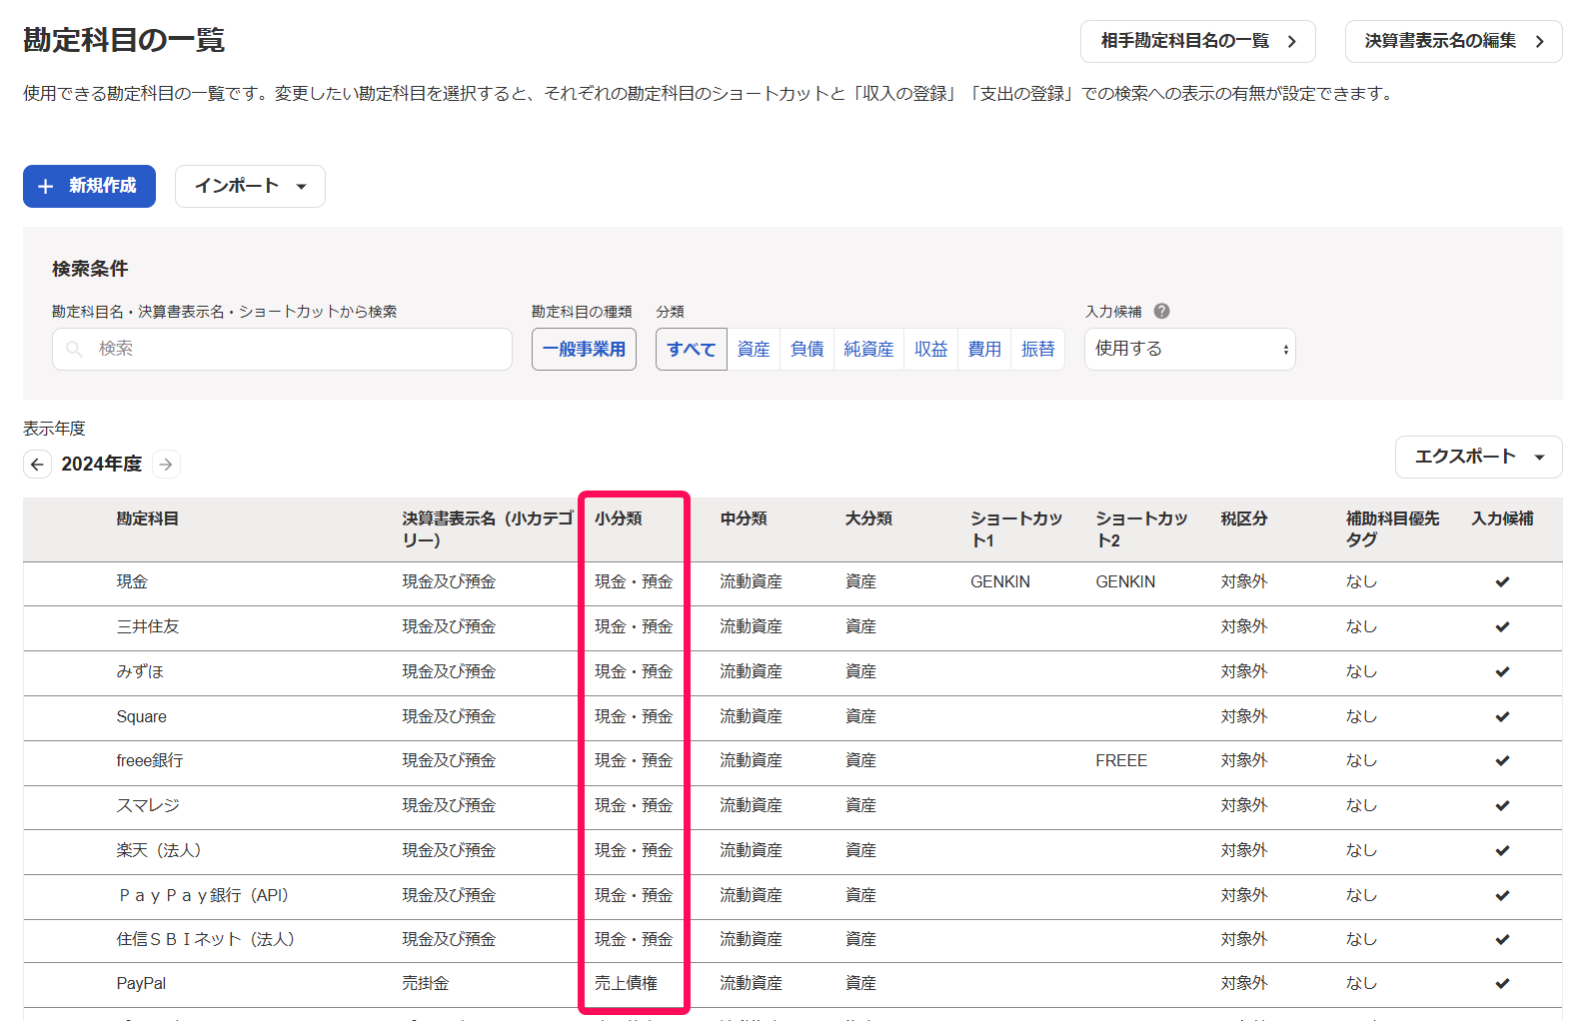Click the 2024年度 fiscal year label
Viewport: 1591px width, 1021px height.
[102, 464]
